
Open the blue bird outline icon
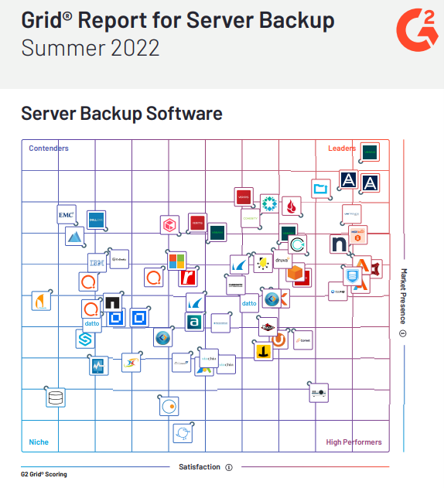(x=183, y=433)
